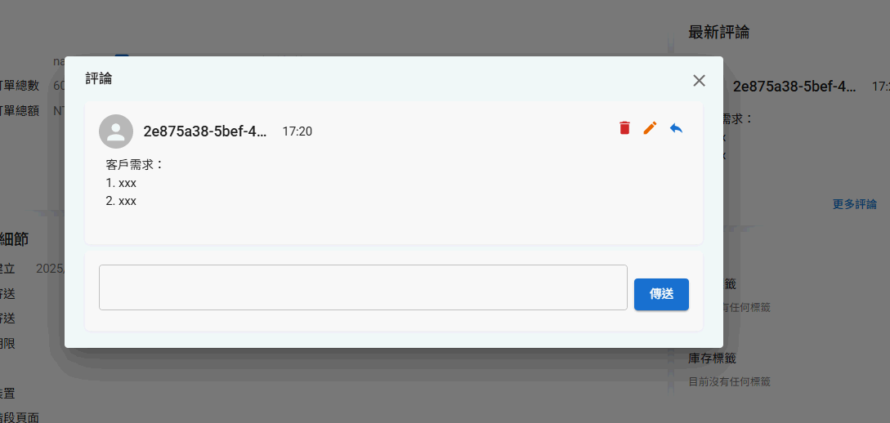Close the 評論 dialog with the X icon
890x423 pixels.
click(699, 81)
